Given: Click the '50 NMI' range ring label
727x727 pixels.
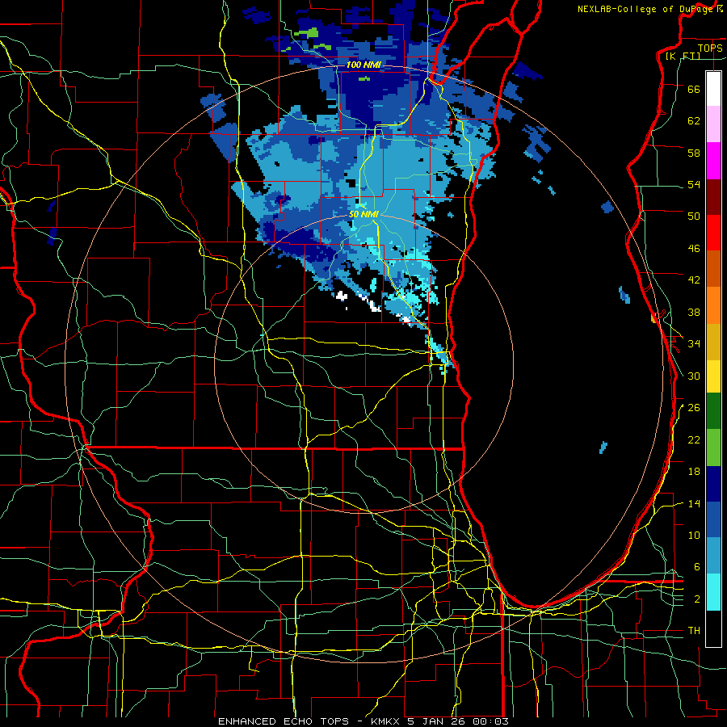Looking at the screenshot, I should point(364,215).
